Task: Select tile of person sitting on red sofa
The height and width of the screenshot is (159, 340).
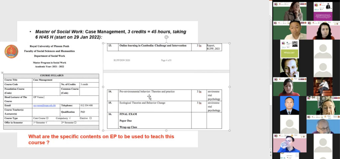Action: pos(323,86)
